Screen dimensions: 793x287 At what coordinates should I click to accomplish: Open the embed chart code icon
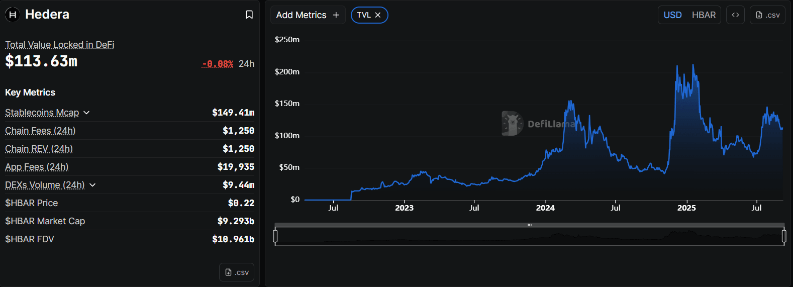tap(735, 15)
